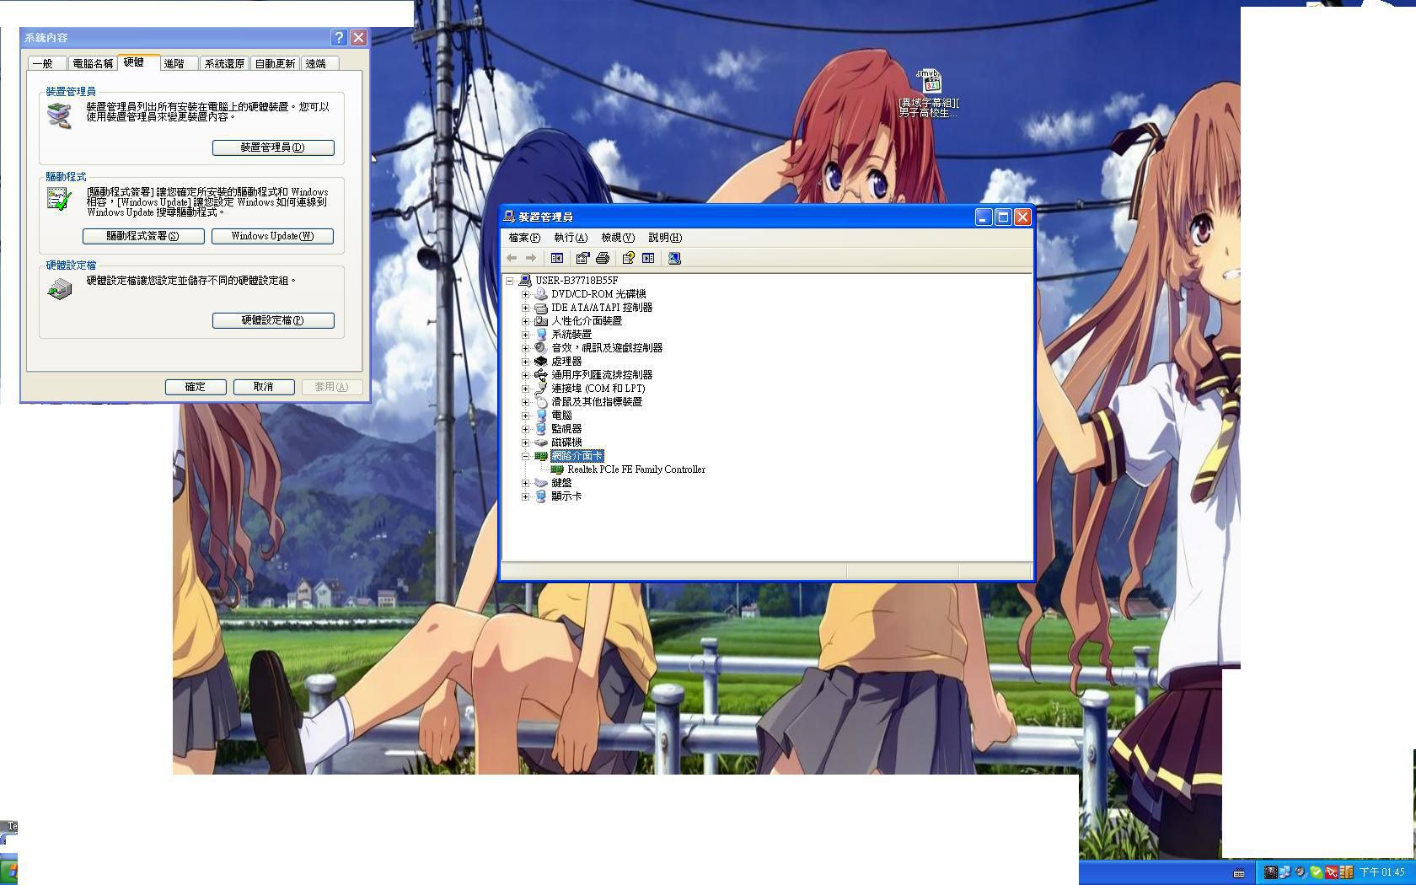This screenshot has width=1416, height=885.
Task: Click the 取消 button
Action: pos(264,387)
